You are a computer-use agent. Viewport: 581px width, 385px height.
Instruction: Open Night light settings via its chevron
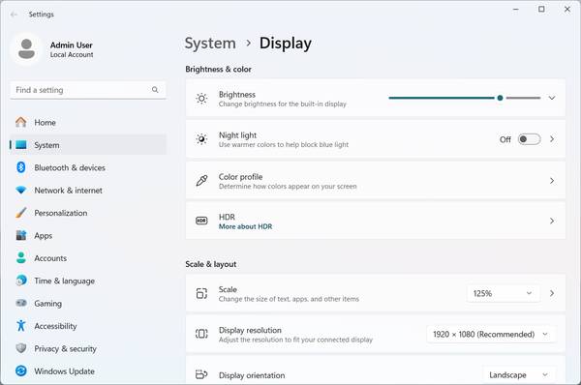coord(552,139)
